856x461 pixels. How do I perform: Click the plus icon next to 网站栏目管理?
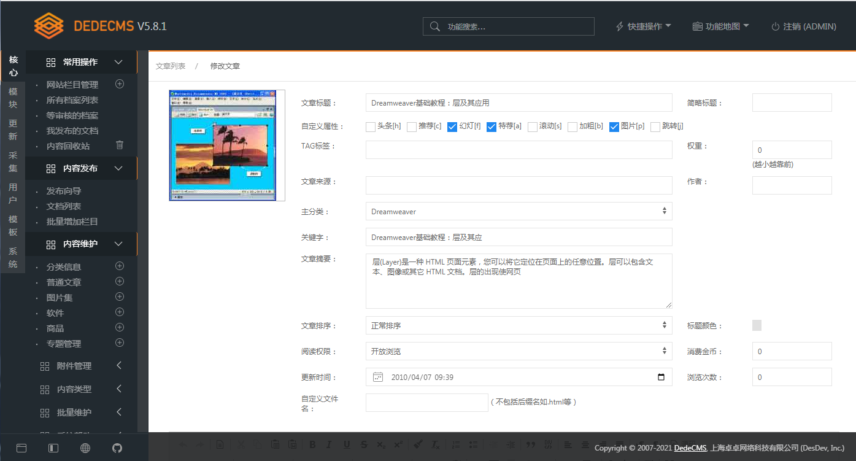pos(120,84)
